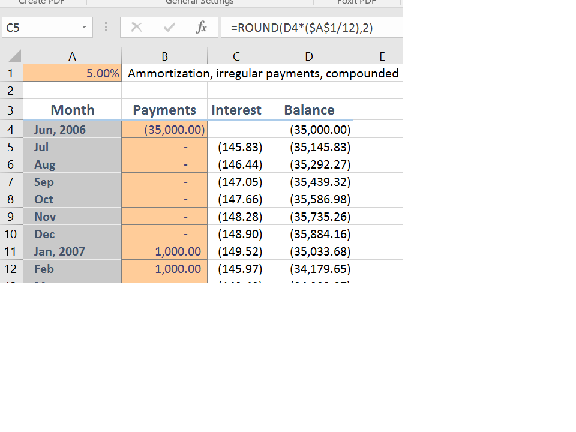
Task: Click the Select All corner triangle
Action: coord(14,56)
